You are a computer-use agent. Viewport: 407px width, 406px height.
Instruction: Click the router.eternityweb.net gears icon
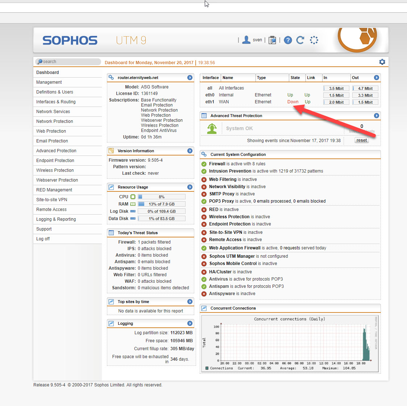[111, 77]
